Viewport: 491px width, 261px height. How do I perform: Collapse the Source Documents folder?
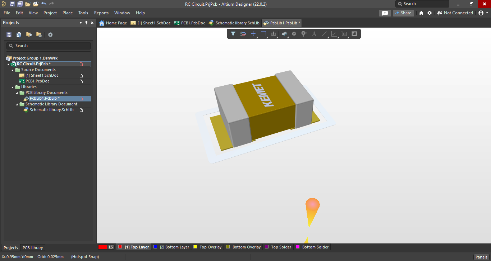point(12,70)
